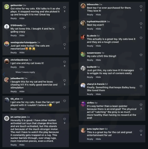Viewport: 148px width, 149px height.
Task: Reply to leville59's comment
Action: (x=90, y=77)
